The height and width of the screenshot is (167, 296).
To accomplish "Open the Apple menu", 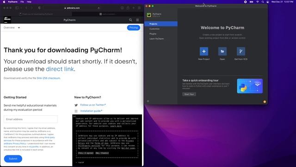I will click(x=4, y=2).
